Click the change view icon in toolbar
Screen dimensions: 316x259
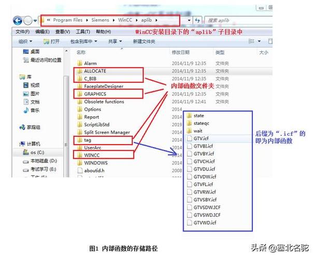(x=251, y=41)
